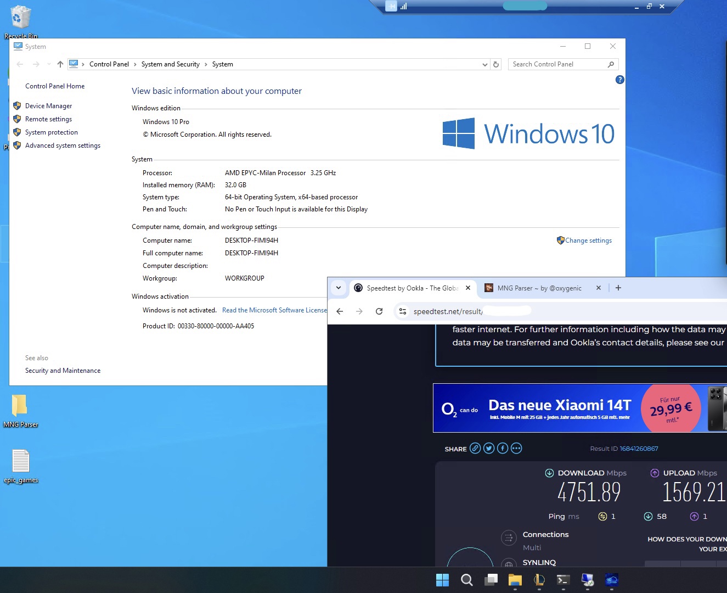The image size is (727, 593).
Task: Open Device Manager in System window
Action: coord(48,106)
